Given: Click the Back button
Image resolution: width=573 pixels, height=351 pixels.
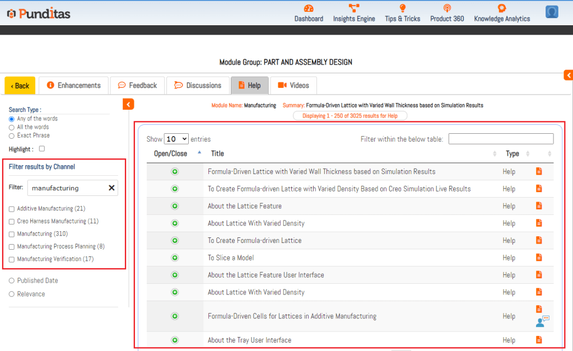Looking at the screenshot, I should pyautogui.click(x=20, y=86).
